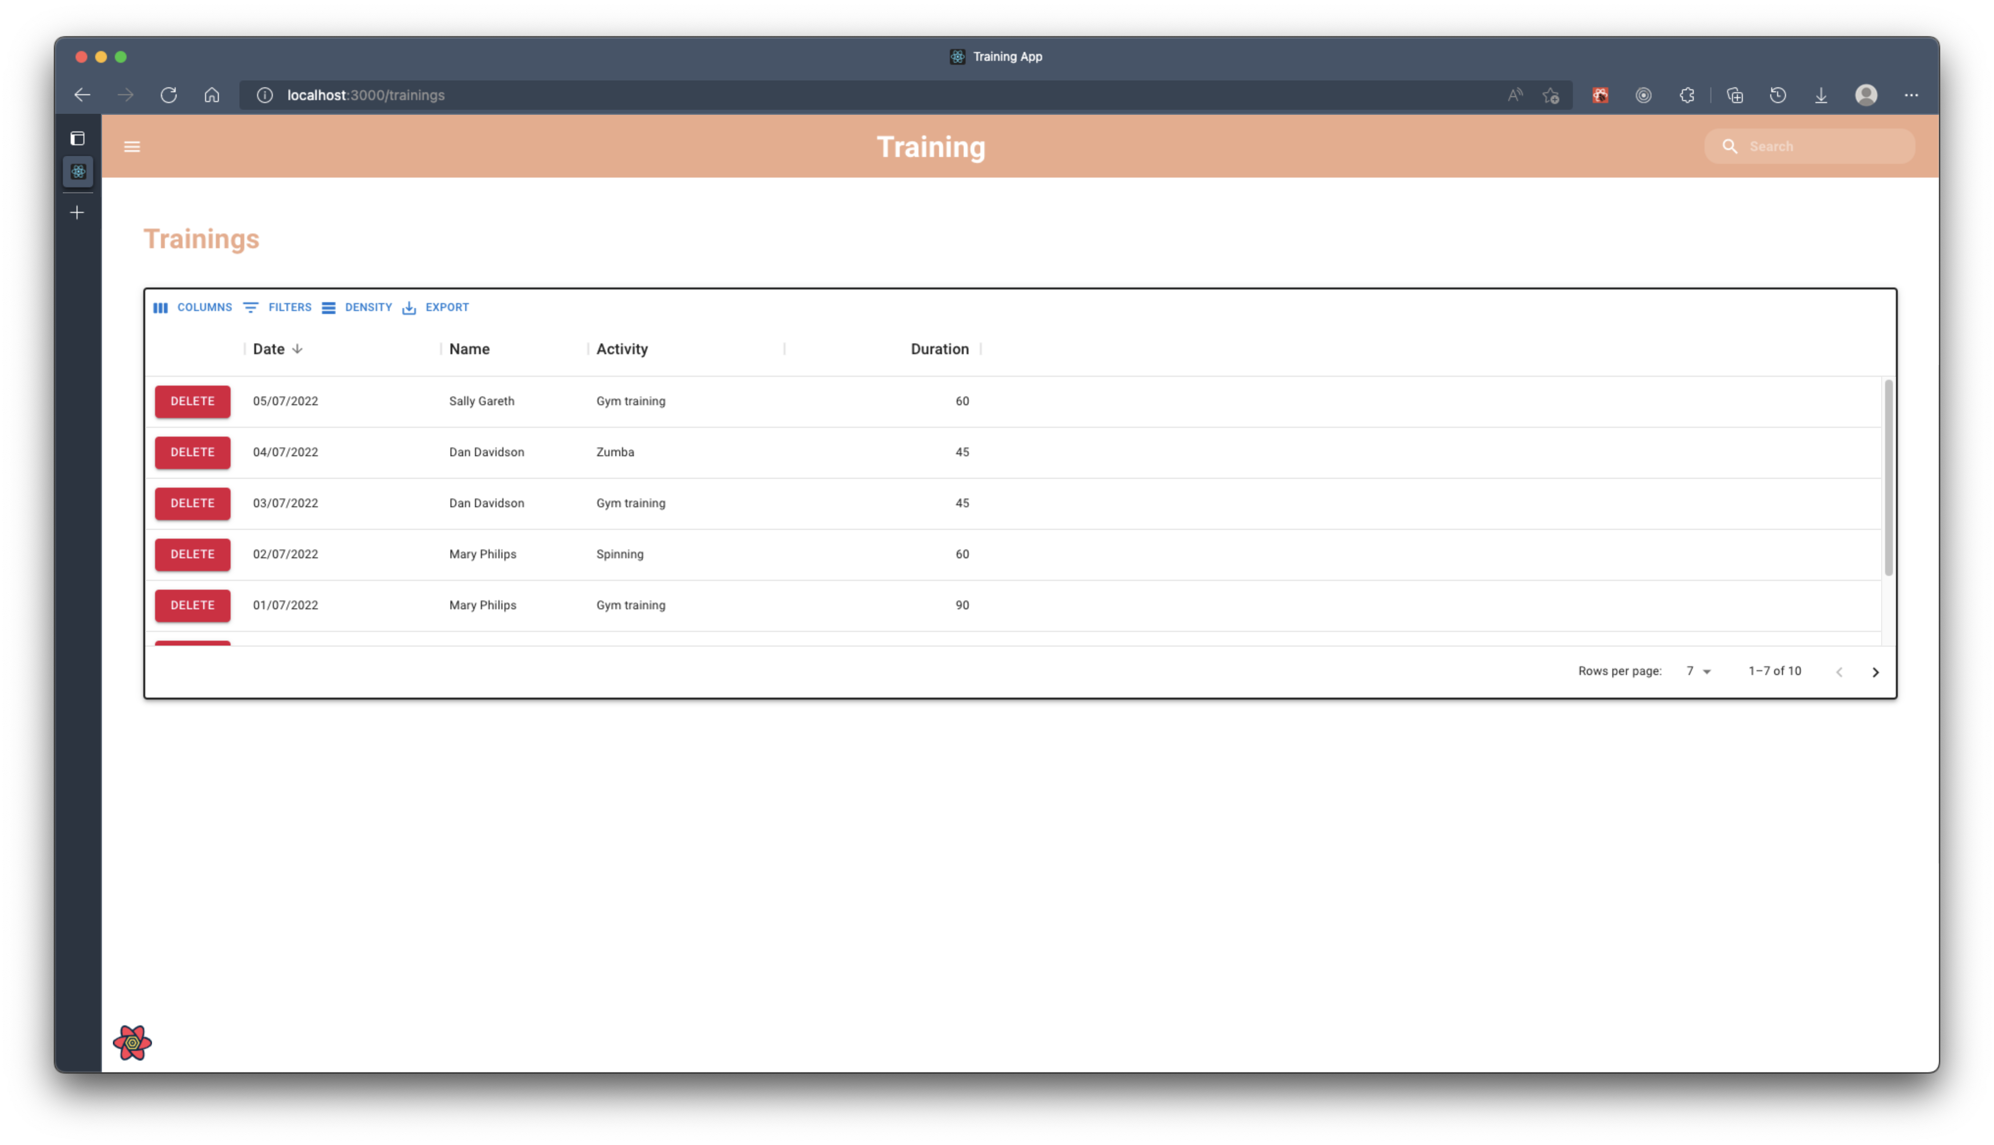Open the Filters panel
Image resolution: width=1994 pixels, height=1145 pixels.
277,308
